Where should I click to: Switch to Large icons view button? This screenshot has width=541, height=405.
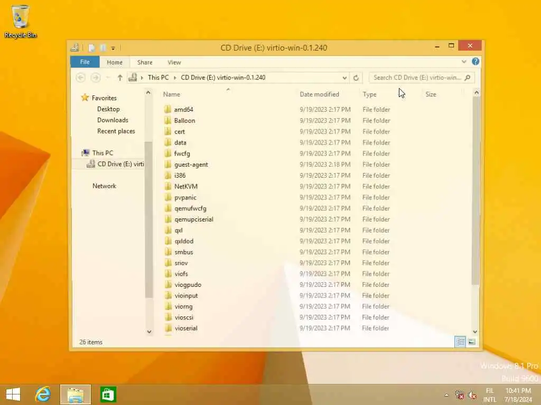click(x=472, y=342)
